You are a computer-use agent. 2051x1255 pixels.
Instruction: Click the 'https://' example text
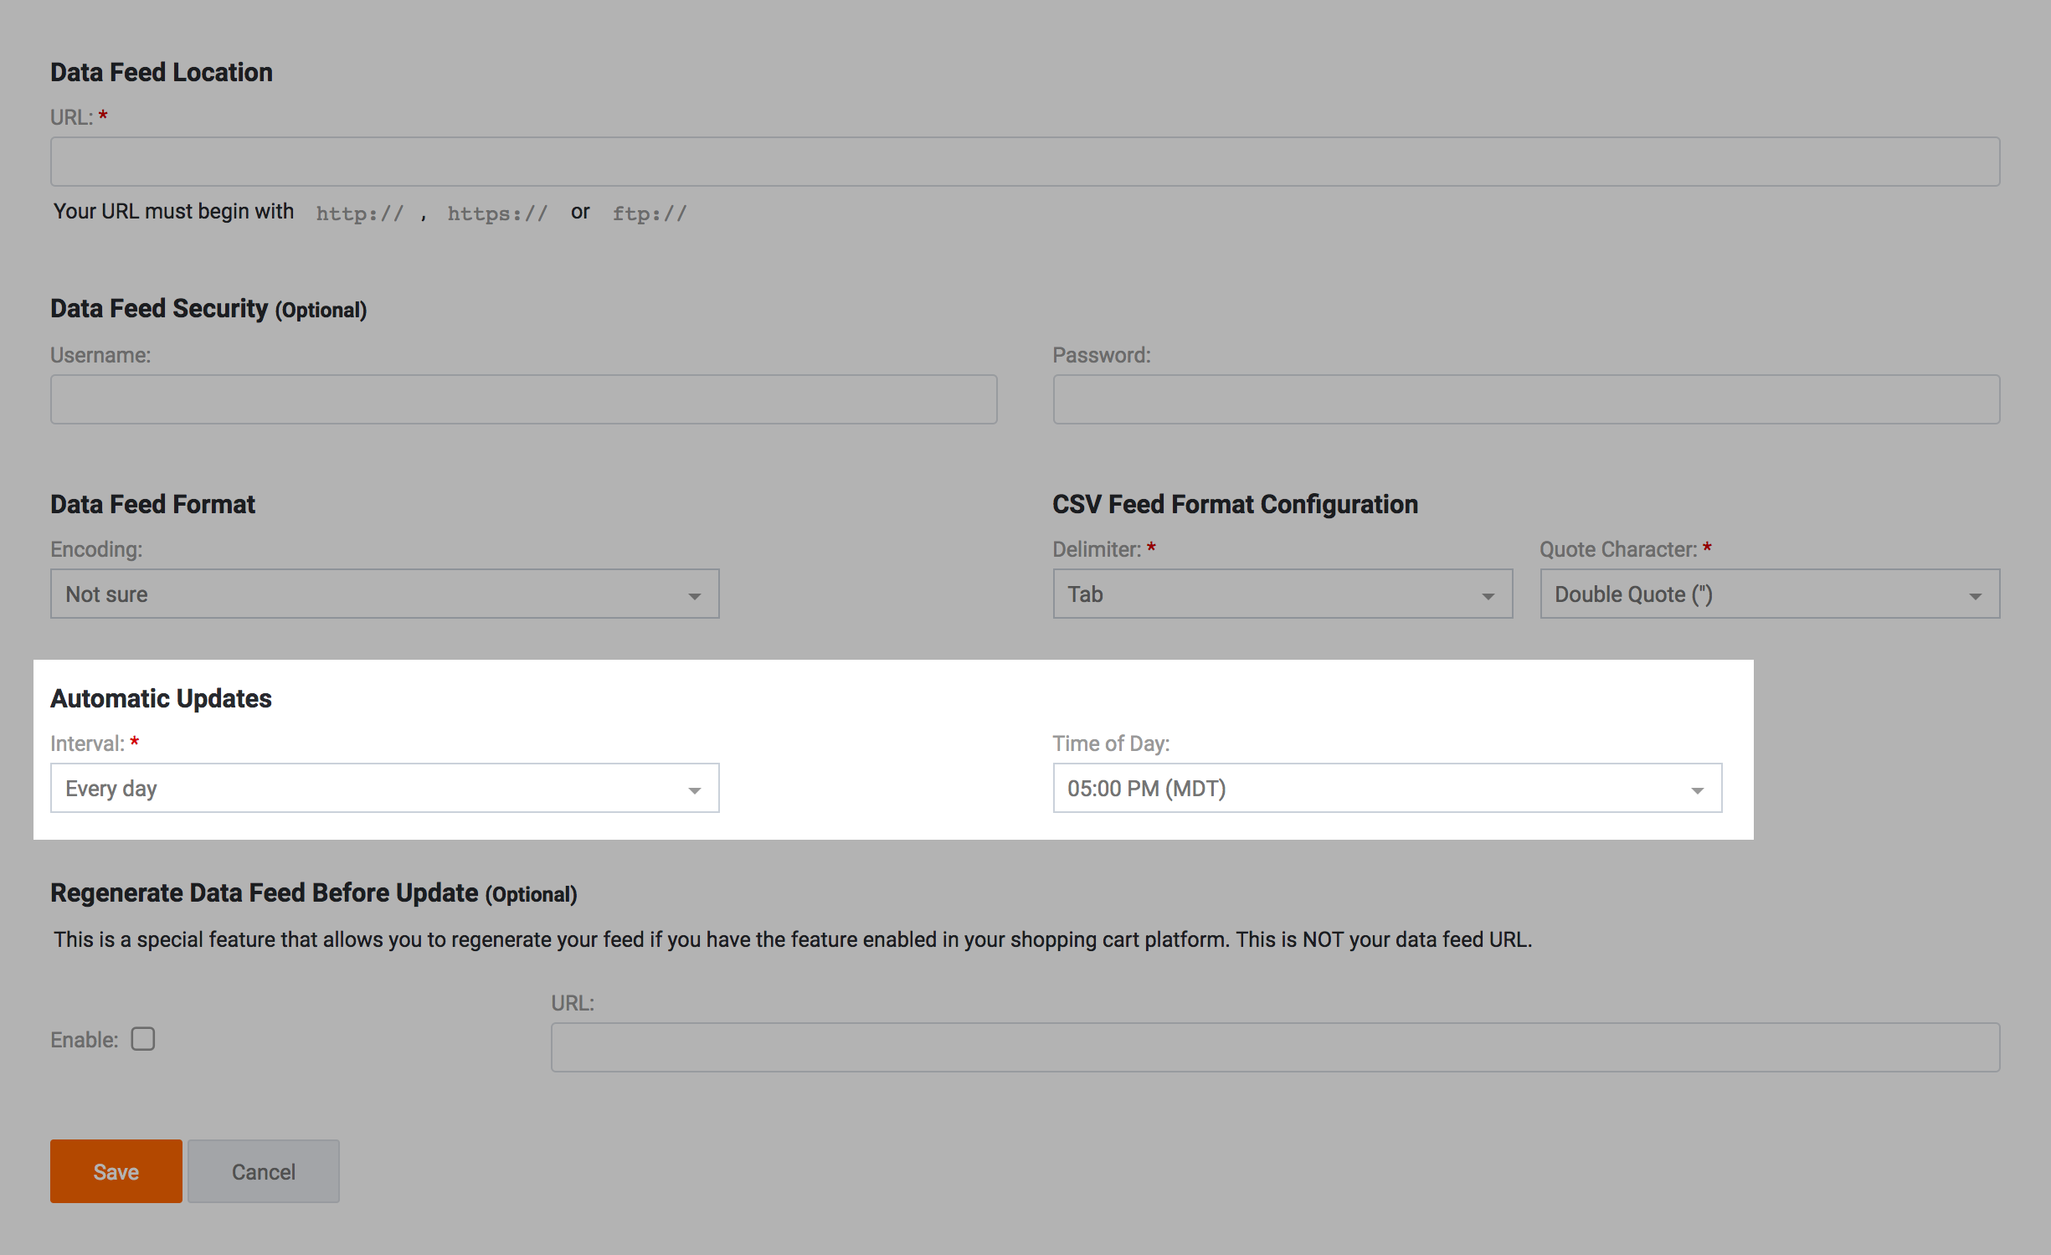coord(497,213)
